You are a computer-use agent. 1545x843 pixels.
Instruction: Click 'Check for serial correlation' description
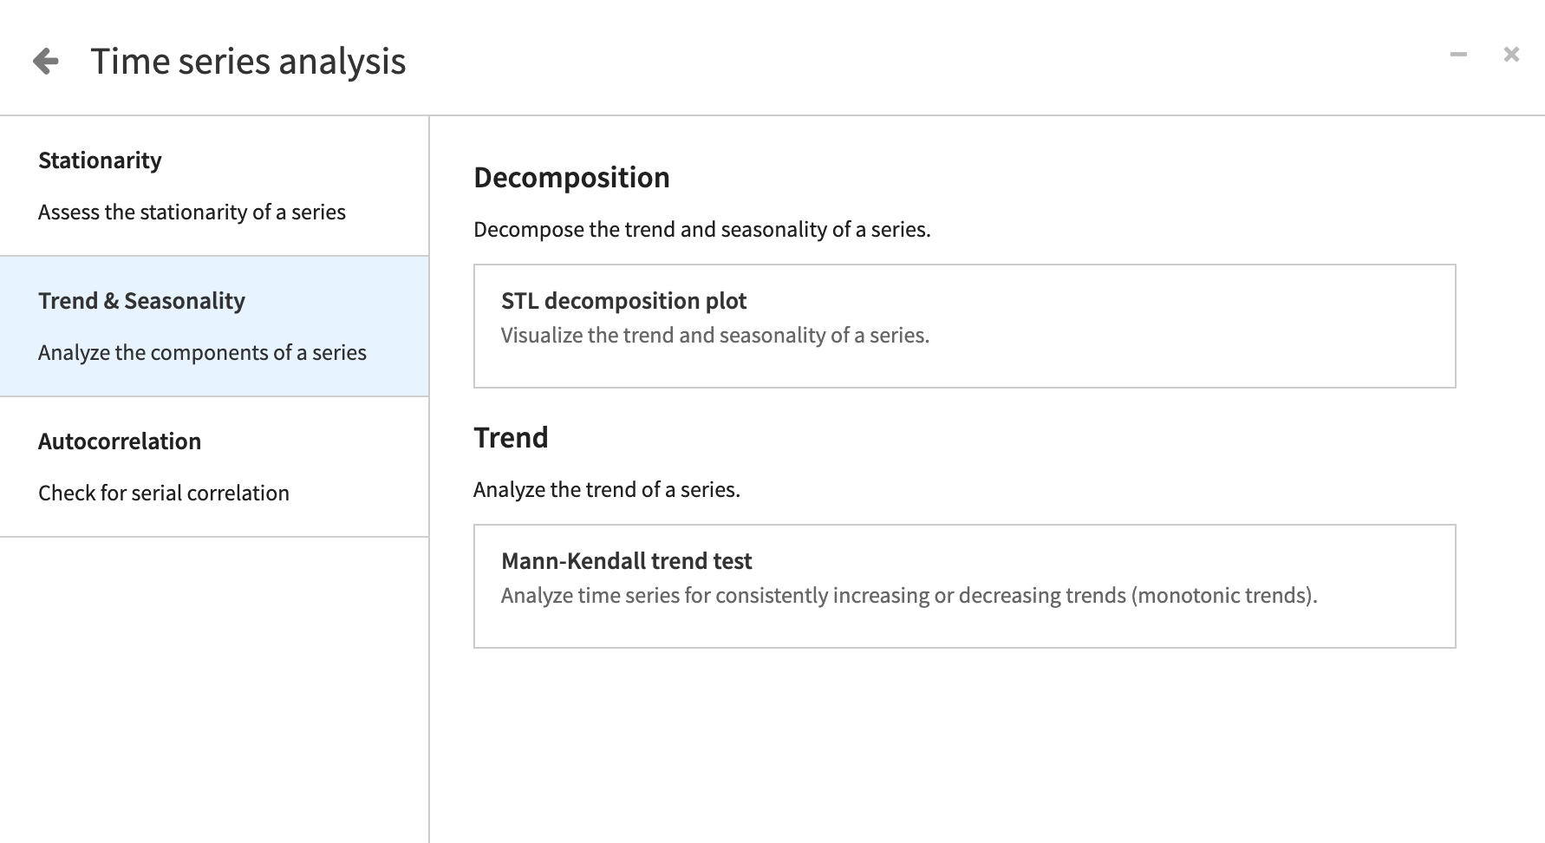pos(163,493)
